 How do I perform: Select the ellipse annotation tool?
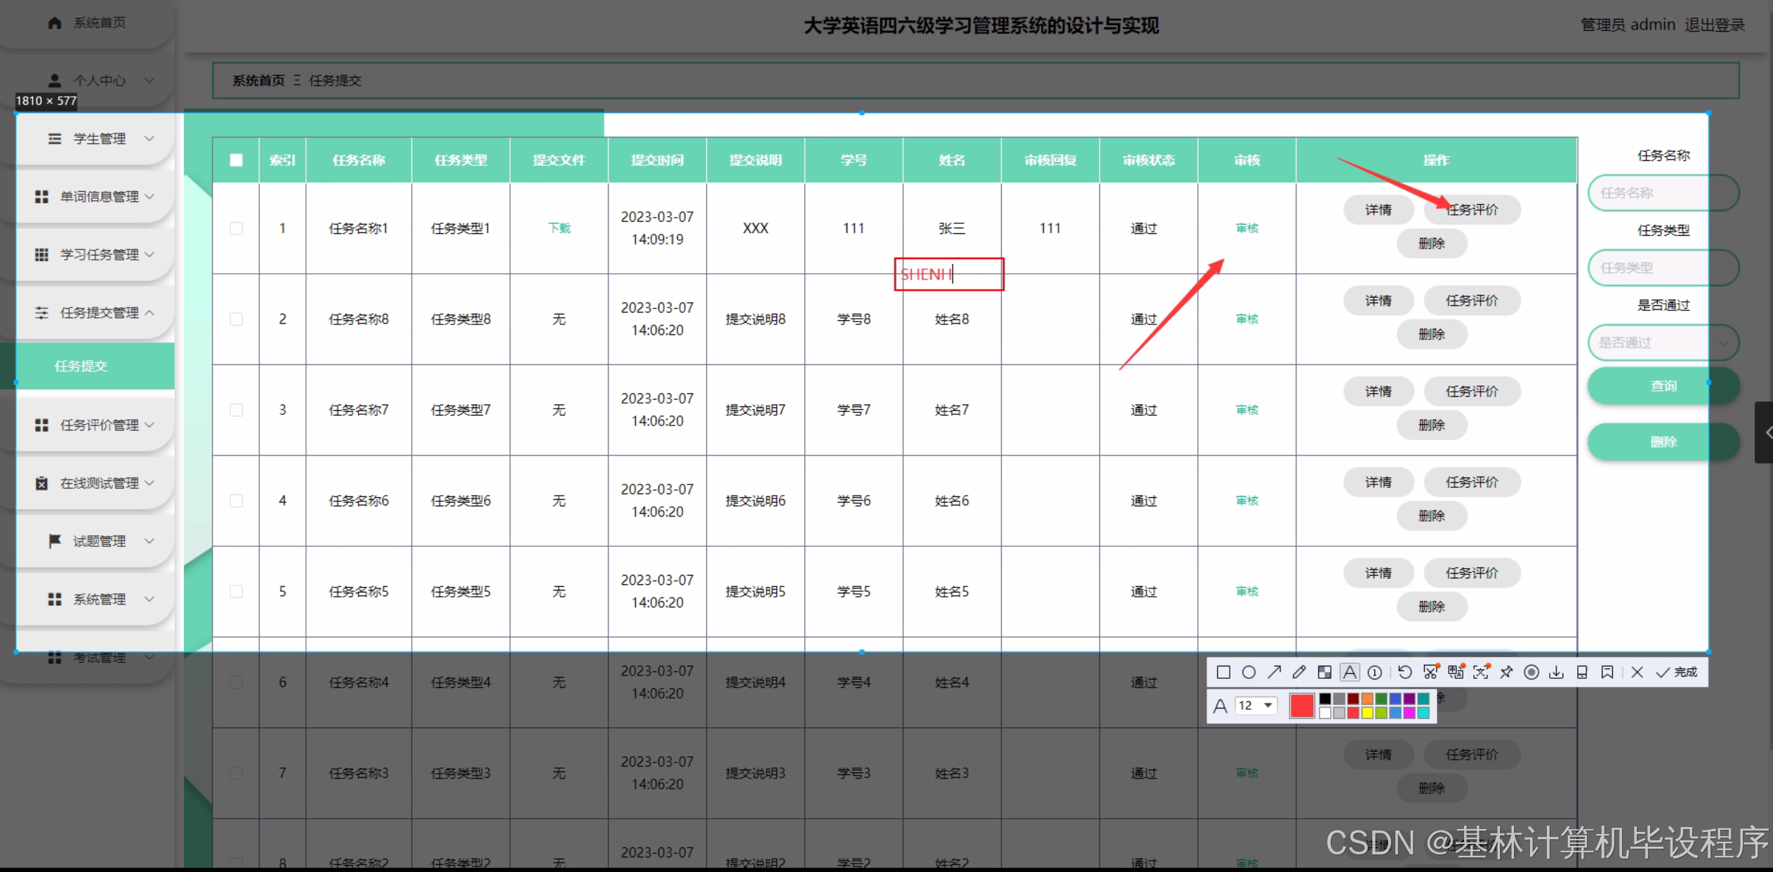[x=1249, y=673]
